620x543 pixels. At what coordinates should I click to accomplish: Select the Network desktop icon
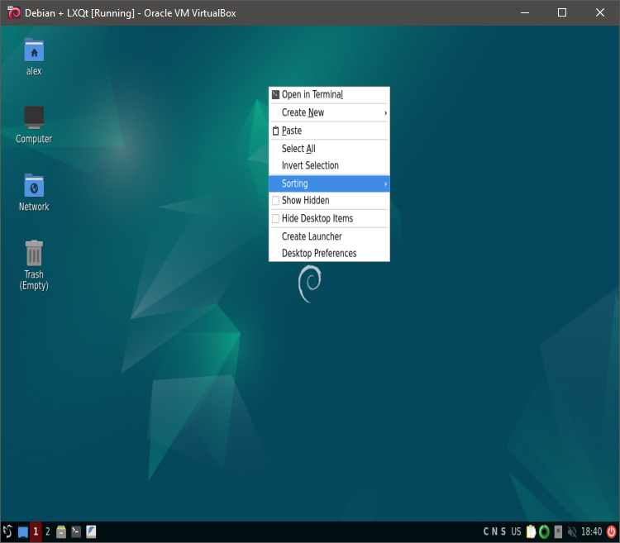[34, 185]
